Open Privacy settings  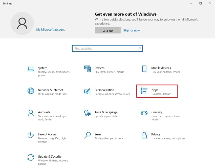click(x=156, y=134)
